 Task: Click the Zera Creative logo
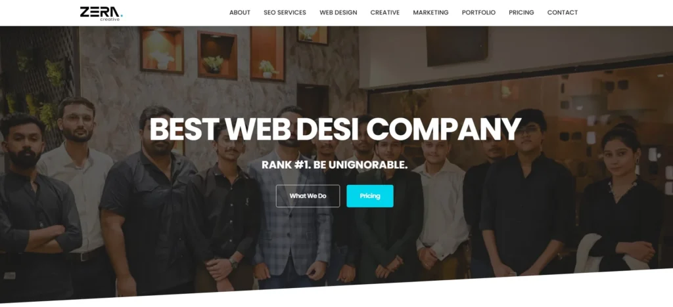coord(101,13)
